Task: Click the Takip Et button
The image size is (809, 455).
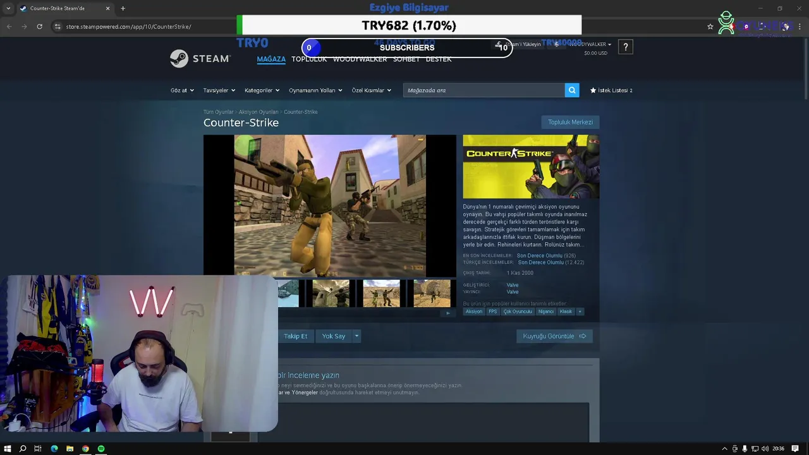Action: [x=295, y=336]
